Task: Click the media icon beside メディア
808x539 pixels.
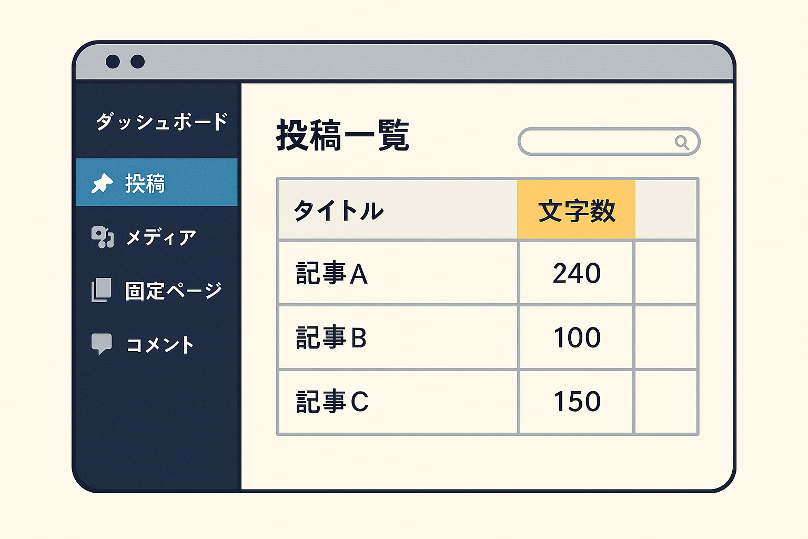Action: 102,237
